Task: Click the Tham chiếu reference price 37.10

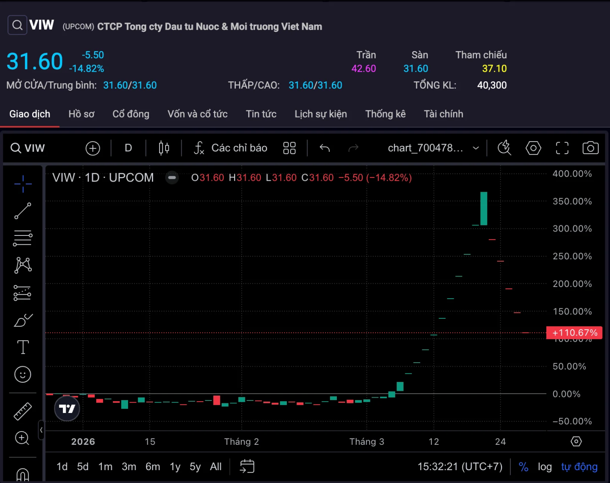Action: (x=494, y=69)
